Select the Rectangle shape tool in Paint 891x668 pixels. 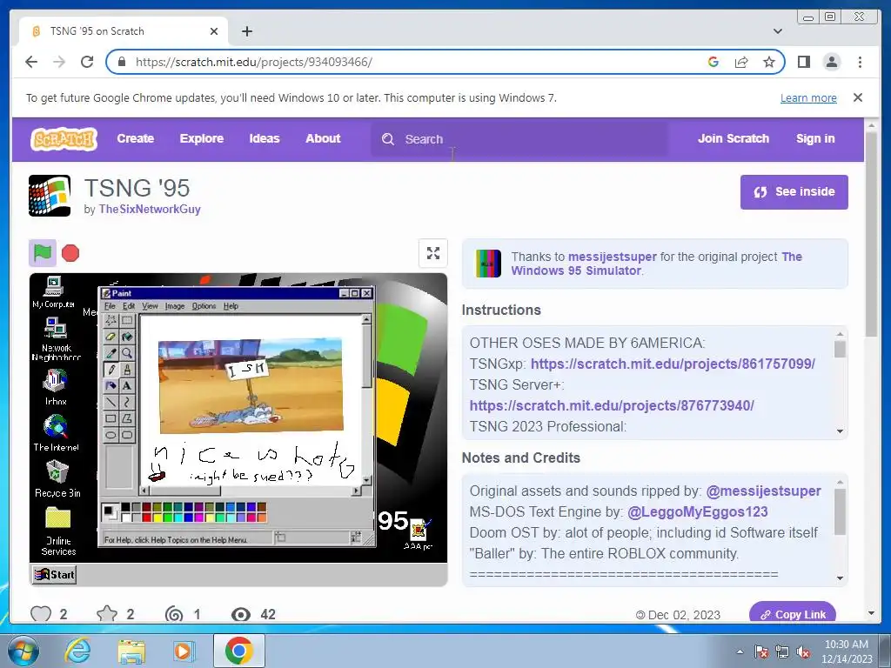tap(111, 419)
